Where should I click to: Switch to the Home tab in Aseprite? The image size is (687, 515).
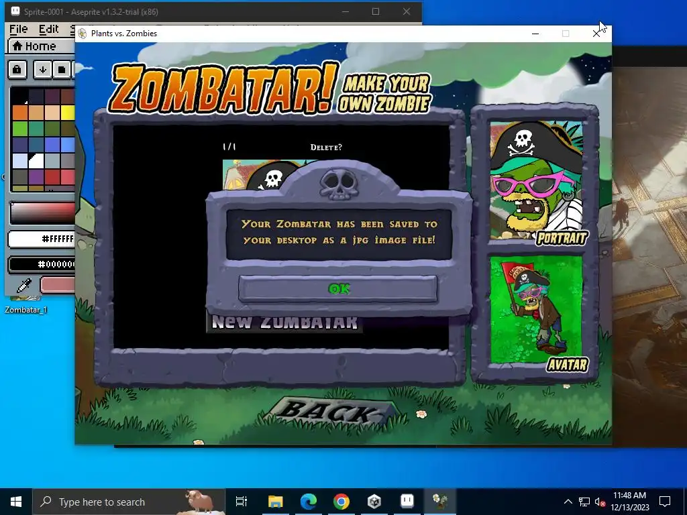34,46
